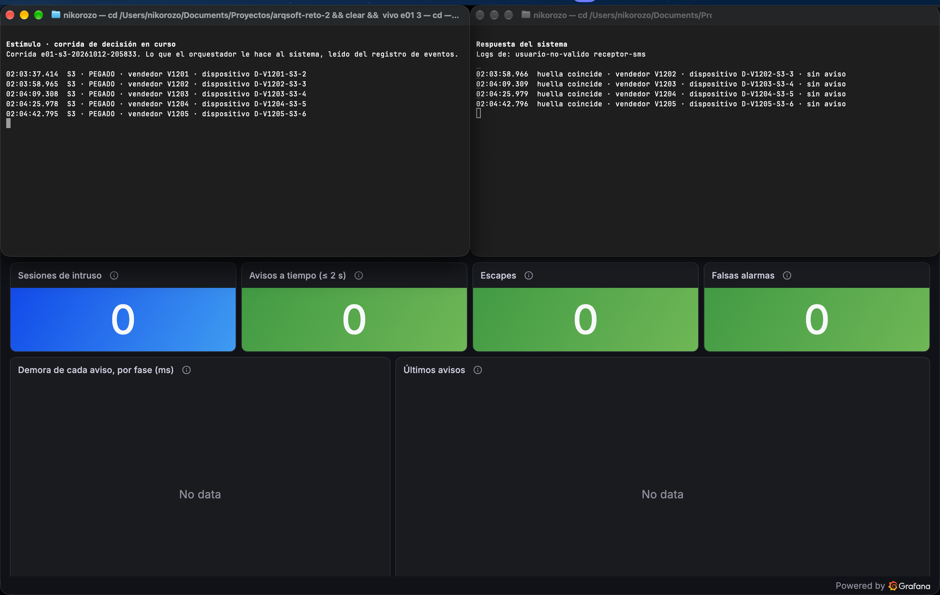Select huella coincide line for vendedor V1202
This screenshot has width=940, height=595.
coord(661,74)
